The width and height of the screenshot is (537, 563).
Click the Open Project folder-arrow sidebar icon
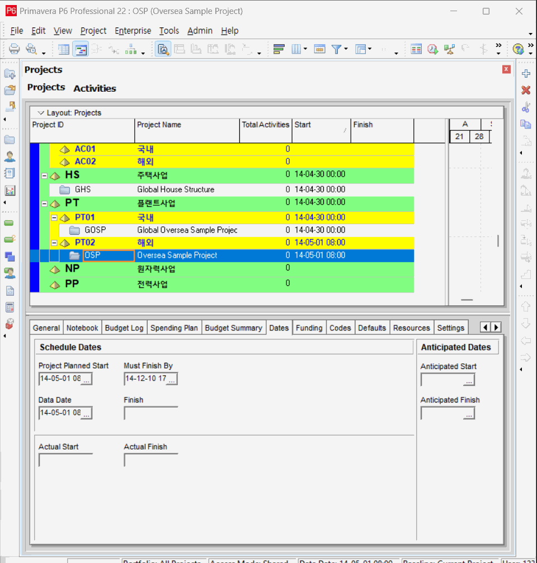[x=10, y=90]
